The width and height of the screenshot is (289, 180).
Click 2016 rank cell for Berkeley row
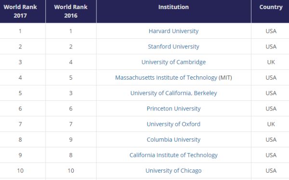[x=71, y=93]
